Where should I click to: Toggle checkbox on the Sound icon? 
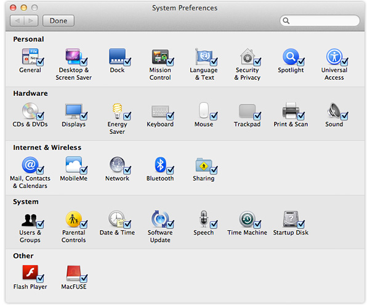click(x=344, y=116)
